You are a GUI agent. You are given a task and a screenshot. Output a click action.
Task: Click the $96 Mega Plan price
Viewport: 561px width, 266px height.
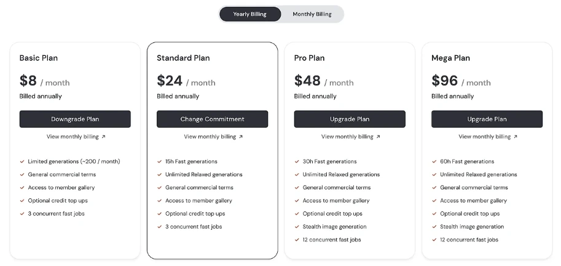point(445,81)
